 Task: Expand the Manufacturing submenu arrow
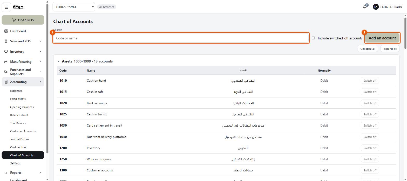pyautogui.click(x=40, y=62)
